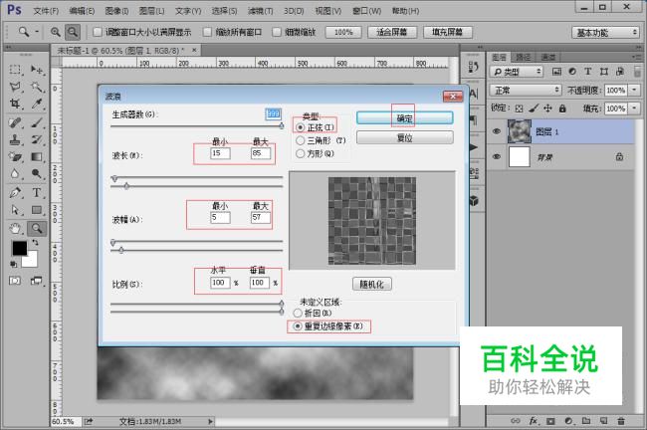The image size is (647, 430).
Task: Hide the 背景 layer with eye icon
Action: (497, 157)
